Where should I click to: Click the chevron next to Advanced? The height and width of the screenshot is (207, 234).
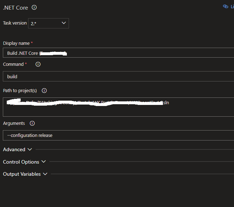click(30, 149)
